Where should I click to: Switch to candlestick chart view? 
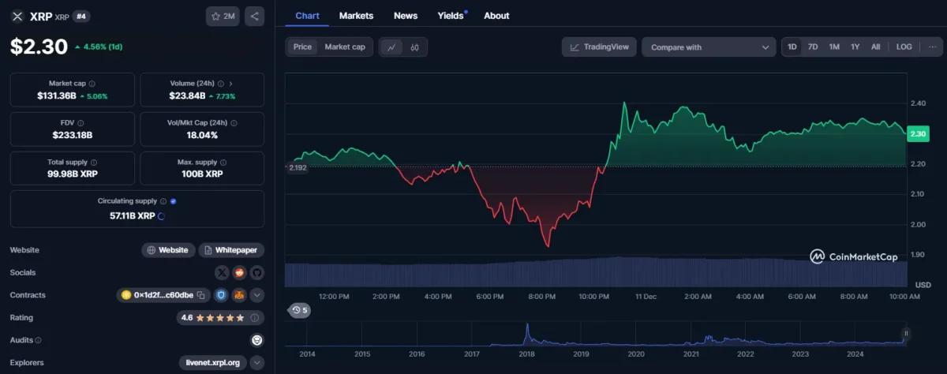click(414, 47)
